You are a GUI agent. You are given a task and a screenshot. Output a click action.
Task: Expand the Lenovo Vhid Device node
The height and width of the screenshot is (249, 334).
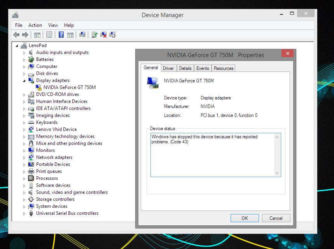coord(24,129)
